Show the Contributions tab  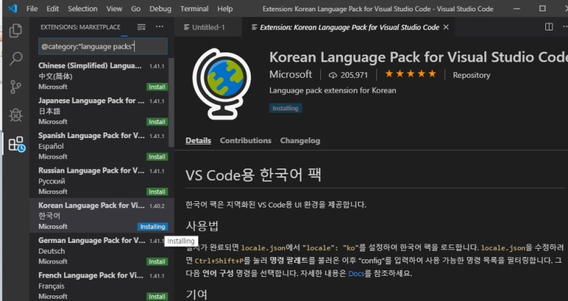pyautogui.click(x=246, y=140)
